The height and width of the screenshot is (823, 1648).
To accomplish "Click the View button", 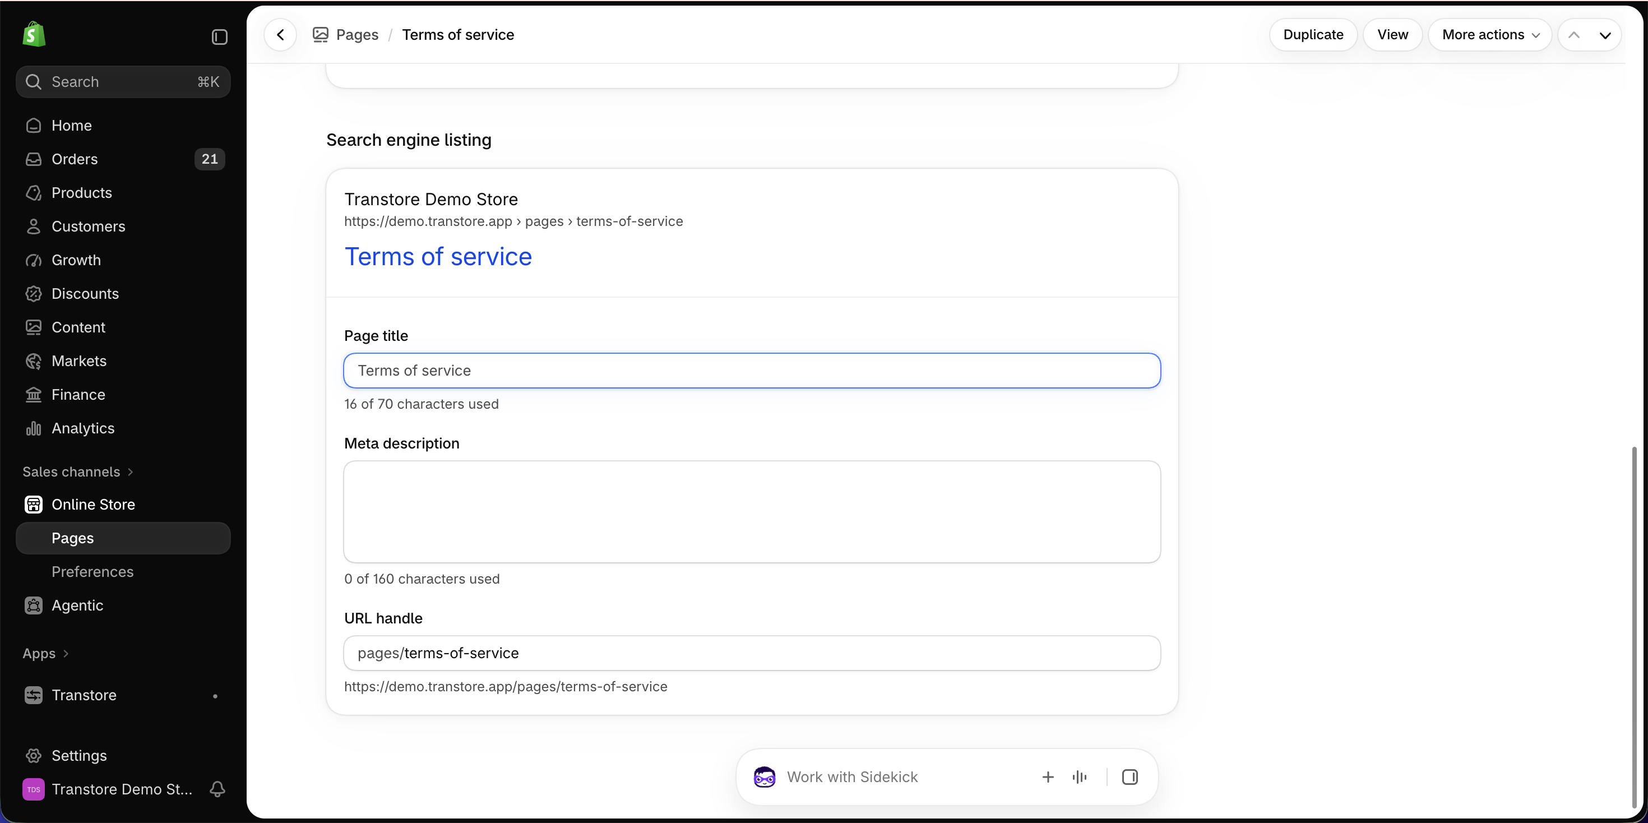I will click(1393, 35).
